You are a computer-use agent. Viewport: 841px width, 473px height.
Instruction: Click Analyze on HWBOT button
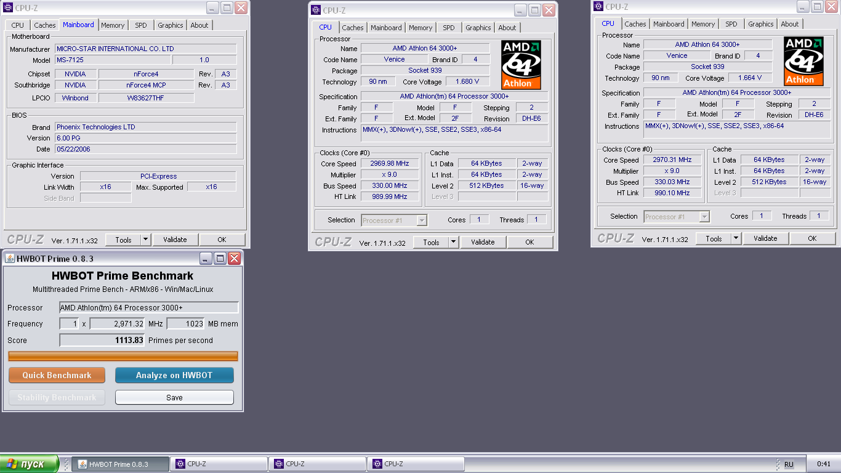click(174, 375)
